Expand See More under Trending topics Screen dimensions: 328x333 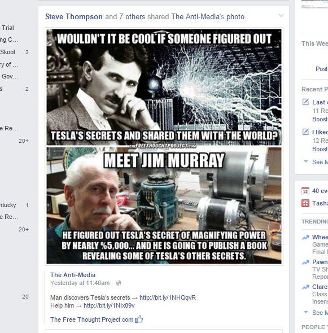(x=316, y=313)
